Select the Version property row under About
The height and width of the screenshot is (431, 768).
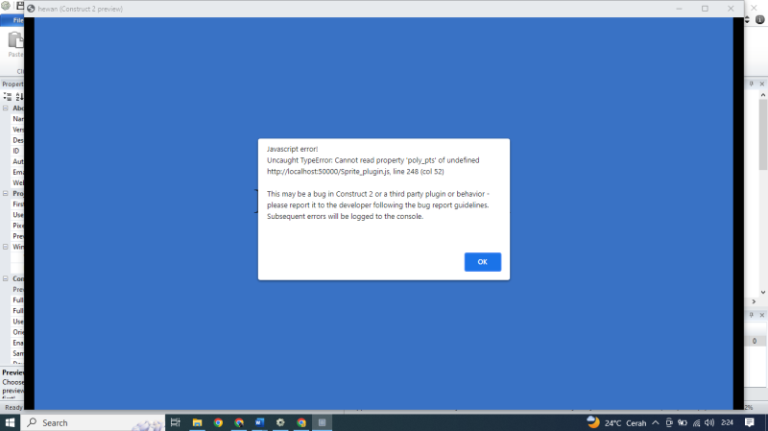pyautogui.click(x=17, y=130)
